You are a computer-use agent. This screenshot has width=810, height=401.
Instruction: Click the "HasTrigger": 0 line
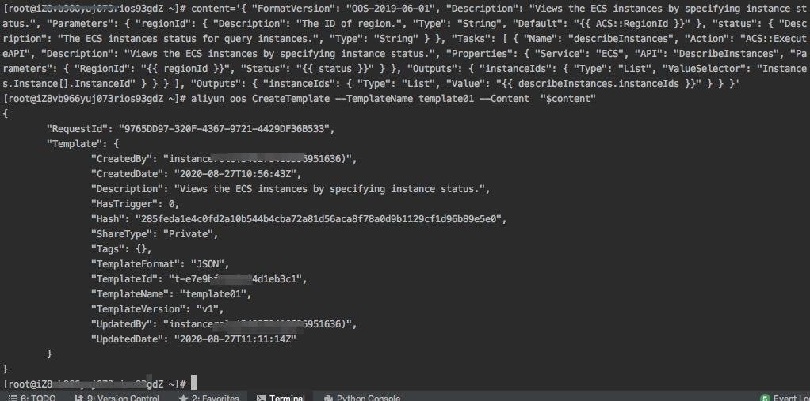click(x=136, y=203)
